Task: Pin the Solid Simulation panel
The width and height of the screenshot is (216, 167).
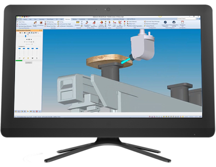Action: pyautogui.click(x=40, y=30)
